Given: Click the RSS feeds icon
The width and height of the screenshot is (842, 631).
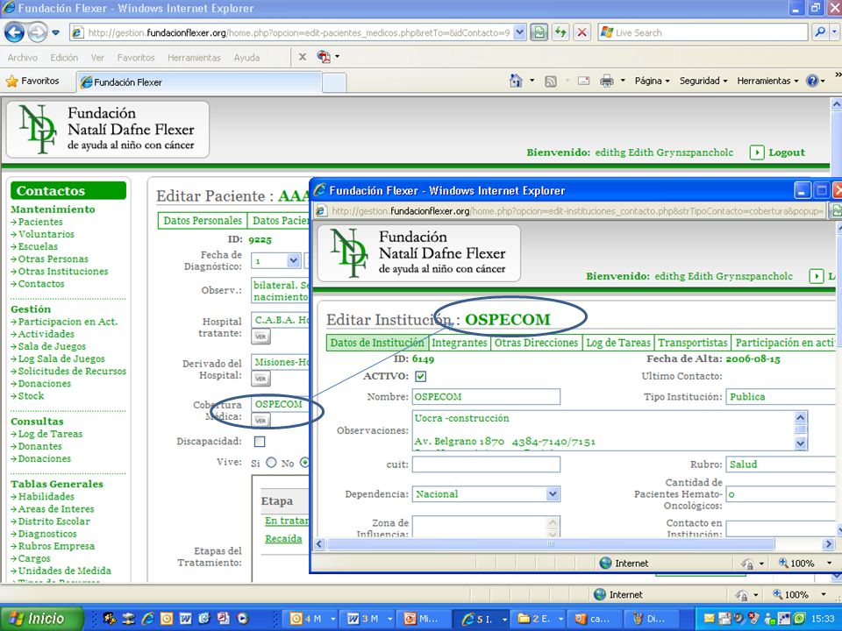Looking at the screenshot, I should click(x=551, y=81).
